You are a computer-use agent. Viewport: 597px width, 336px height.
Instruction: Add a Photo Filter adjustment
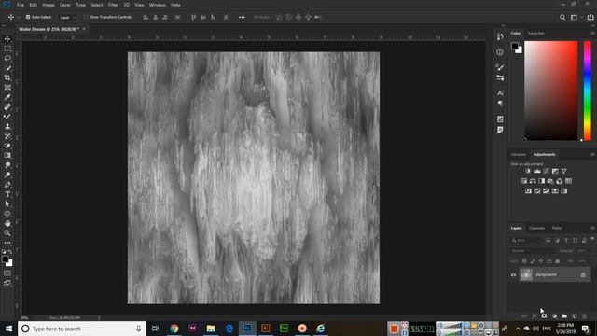pyautogui.click(x=550, y=181)
